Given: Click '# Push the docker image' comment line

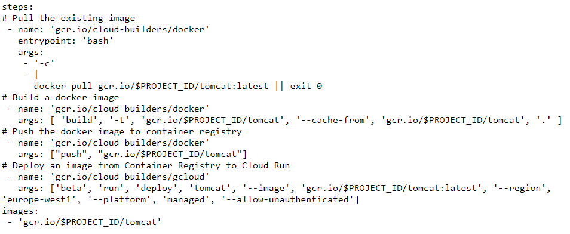Looking at the screenshot, I should coord(122,131).
